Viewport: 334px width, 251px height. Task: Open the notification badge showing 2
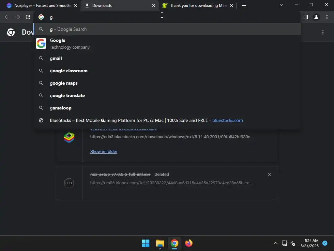(325, 243)
